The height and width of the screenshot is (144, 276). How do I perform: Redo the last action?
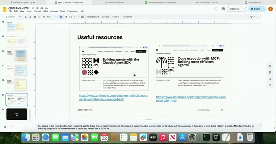pos(30,17)
